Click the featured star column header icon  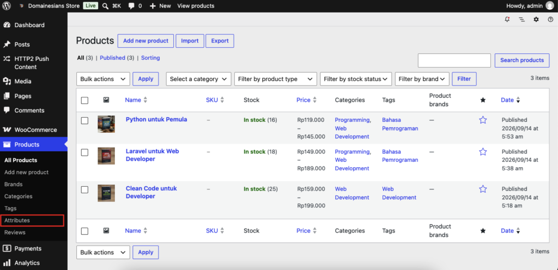click(483, 100)
